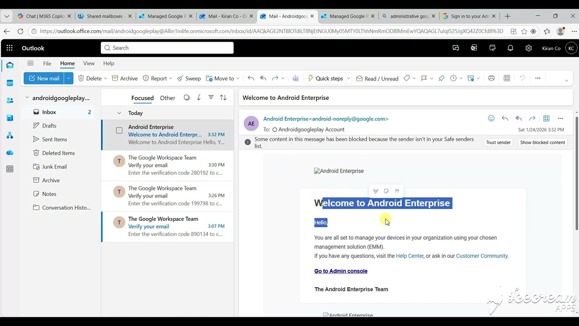579x326 pixels.
Task: Open the Outlook app launcher grid
Action: click(9, 48)
